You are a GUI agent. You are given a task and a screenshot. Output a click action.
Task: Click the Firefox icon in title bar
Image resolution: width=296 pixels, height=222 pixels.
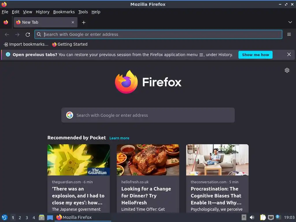coord(4,4)
